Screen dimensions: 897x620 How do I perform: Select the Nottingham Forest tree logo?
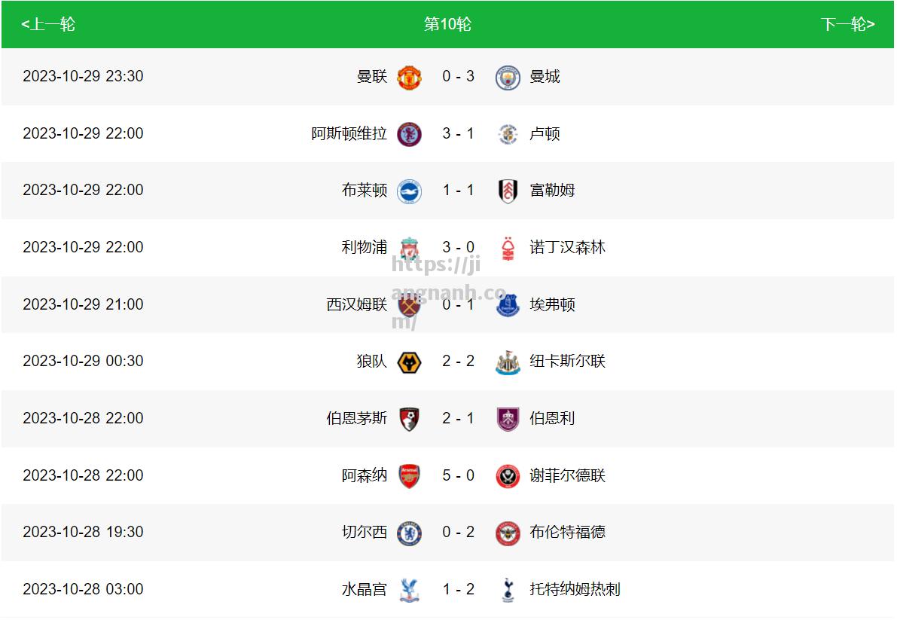[x=508, y=249]
